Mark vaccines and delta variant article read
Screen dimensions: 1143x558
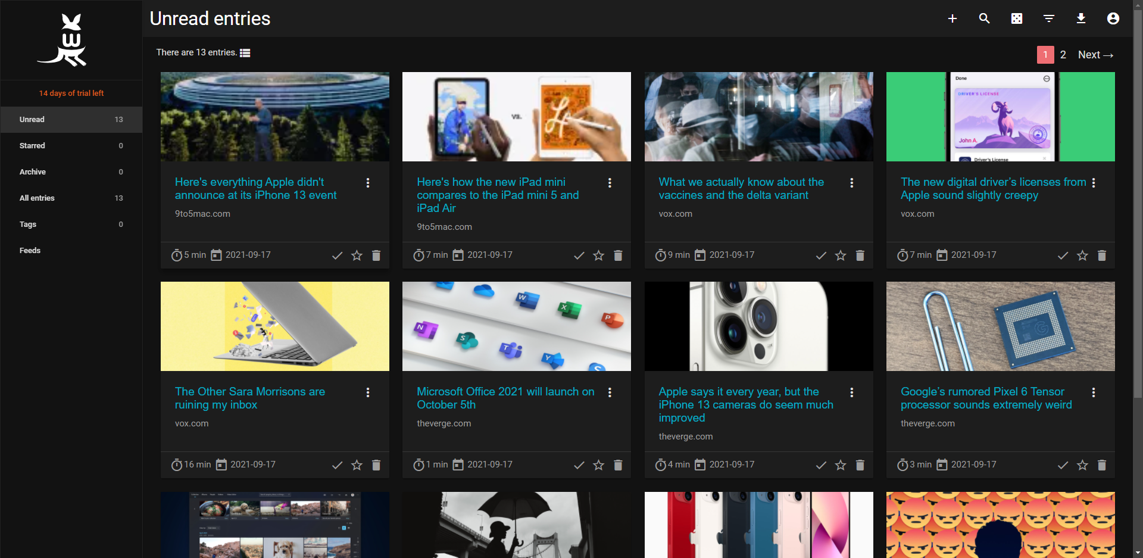point(821,255)
